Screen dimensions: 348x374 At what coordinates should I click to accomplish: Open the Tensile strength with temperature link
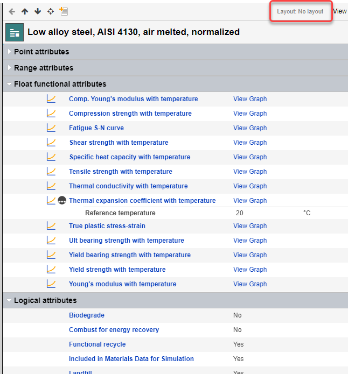[121, 172]
